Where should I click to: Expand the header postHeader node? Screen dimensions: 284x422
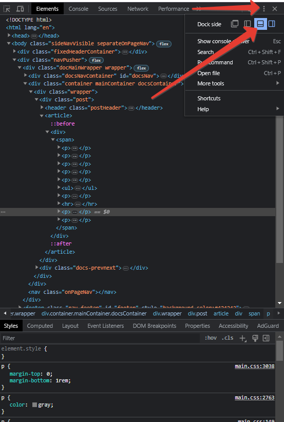click(x=42, y=108)
